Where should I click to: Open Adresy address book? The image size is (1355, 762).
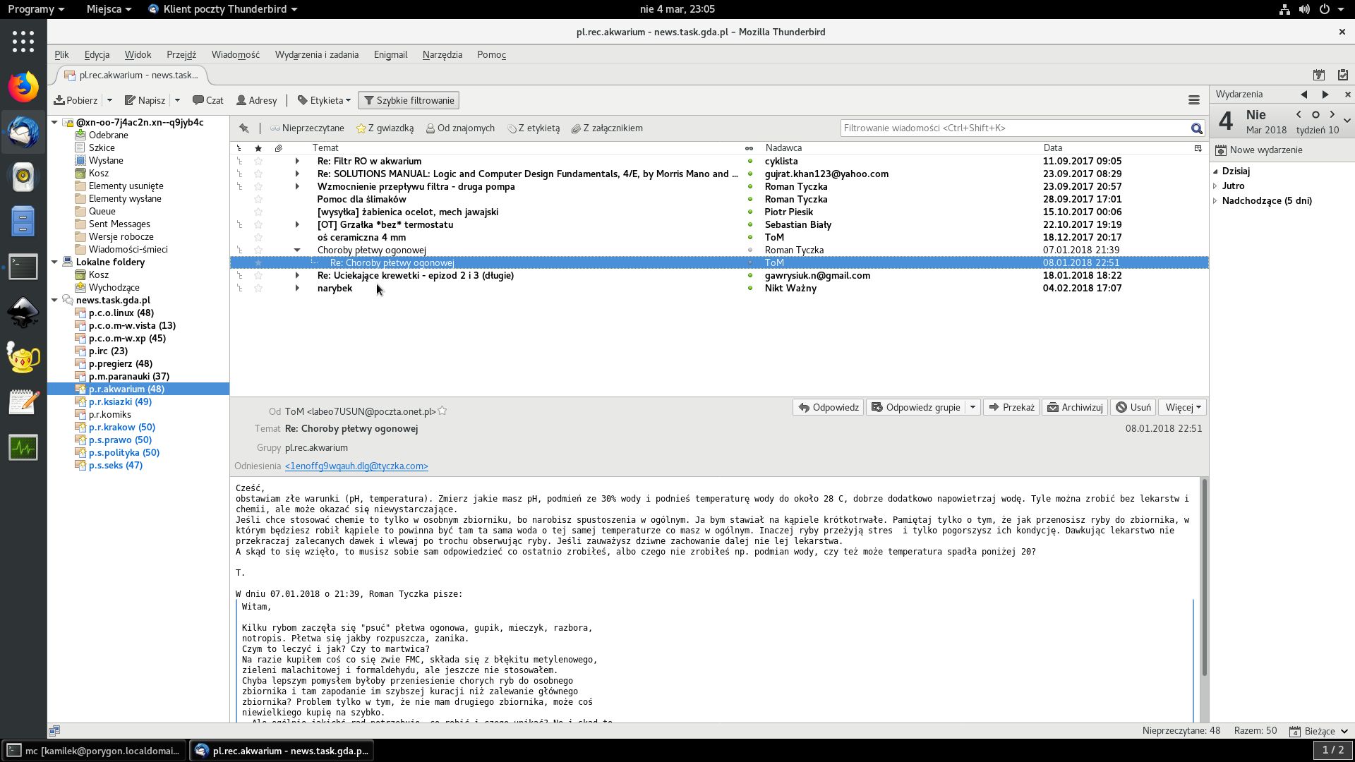coord(257,100)
